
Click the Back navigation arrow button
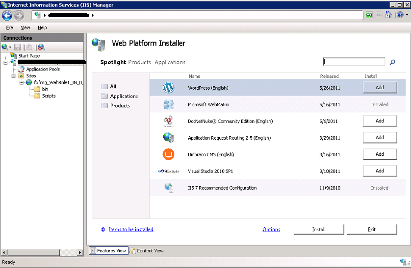[x=7, y=15]
